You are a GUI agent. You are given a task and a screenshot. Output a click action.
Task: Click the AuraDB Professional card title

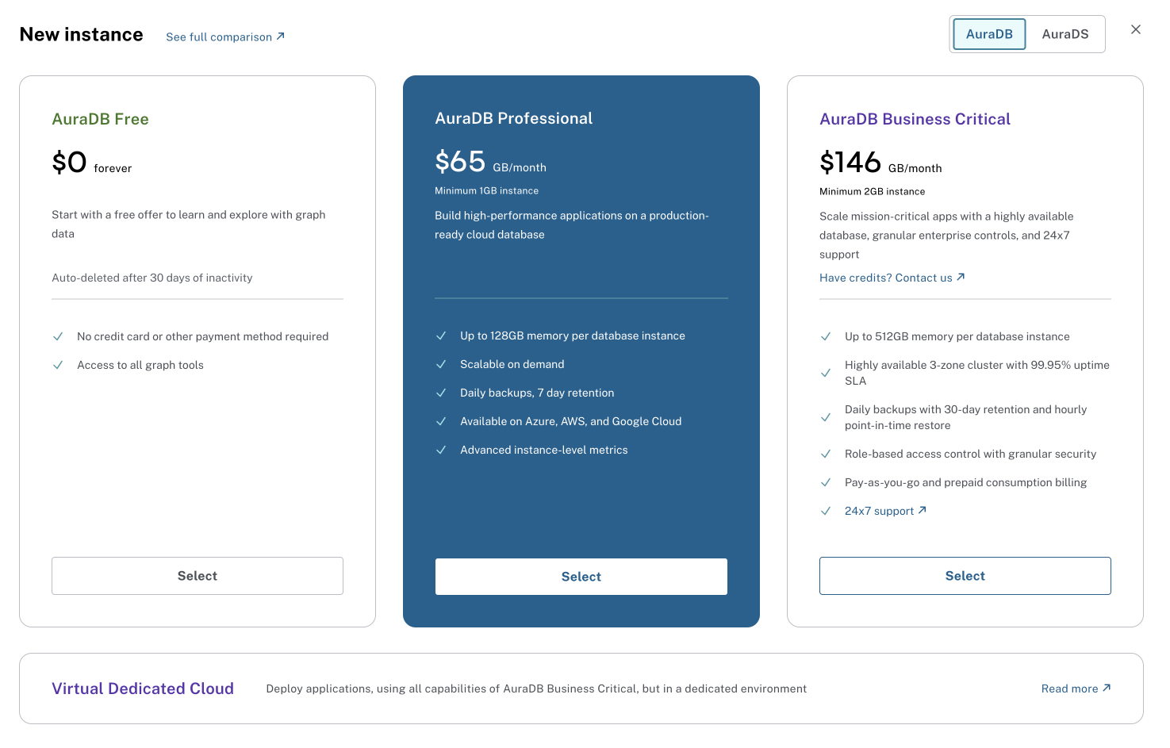click(x=513, y=118)
